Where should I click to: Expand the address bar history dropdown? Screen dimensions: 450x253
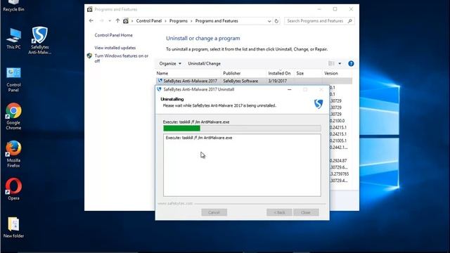269,21
